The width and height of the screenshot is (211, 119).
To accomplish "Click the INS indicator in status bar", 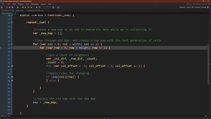I will (x=206, y=116).
